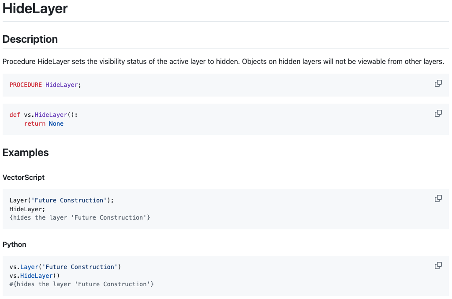
Task: Copy the PROCEDURE HideLayer code snippet
Action: click(438, 84)
